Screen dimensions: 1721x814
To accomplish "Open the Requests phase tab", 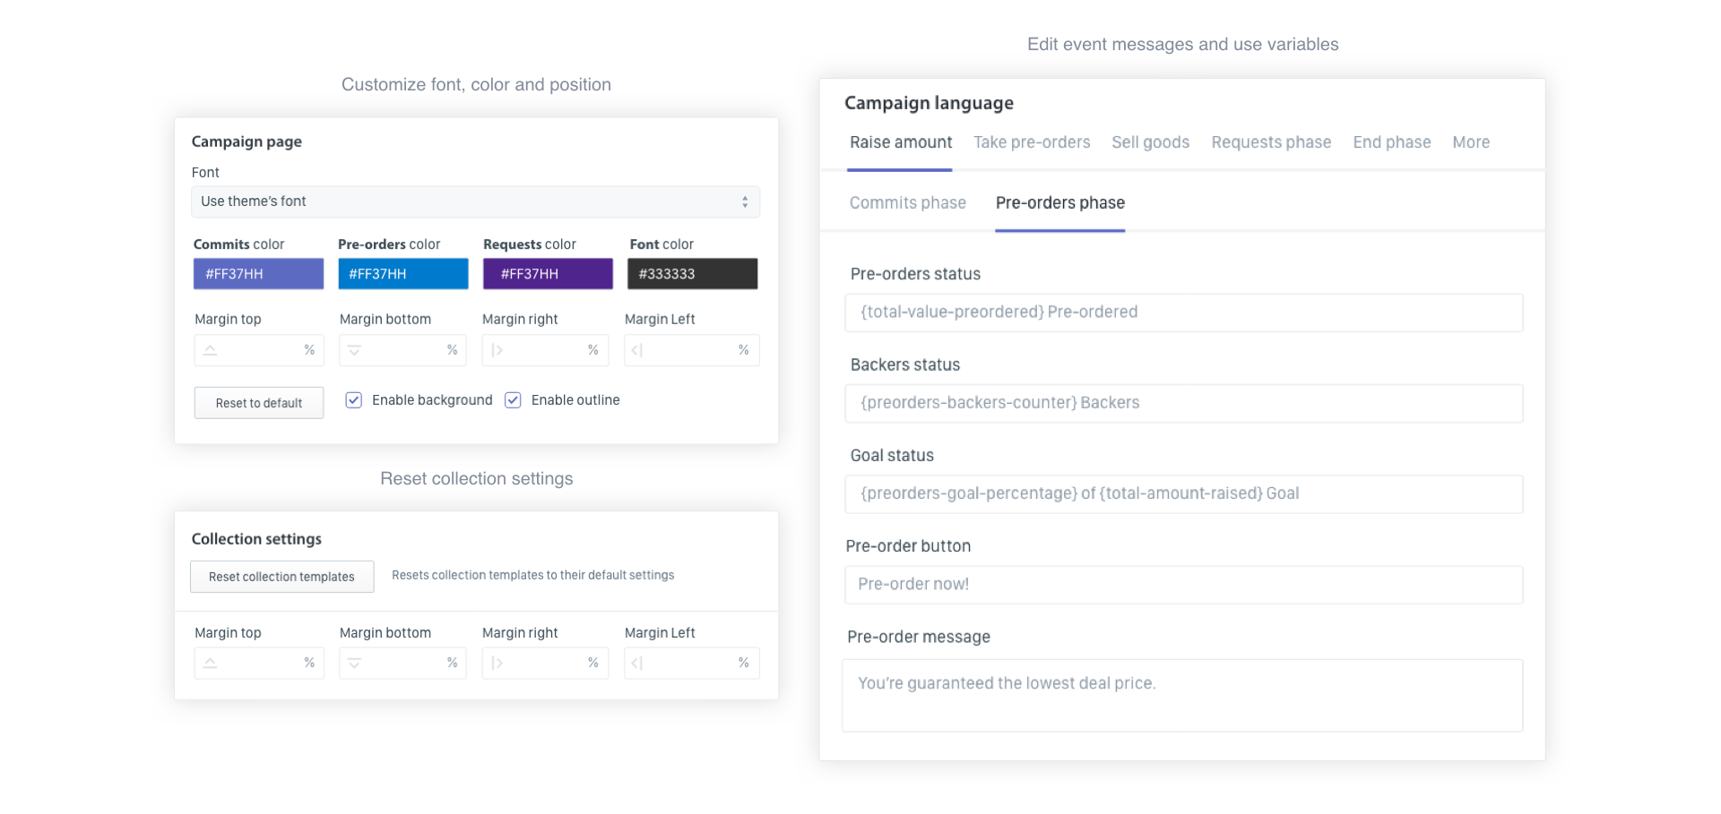I will tap(1271, 142).
